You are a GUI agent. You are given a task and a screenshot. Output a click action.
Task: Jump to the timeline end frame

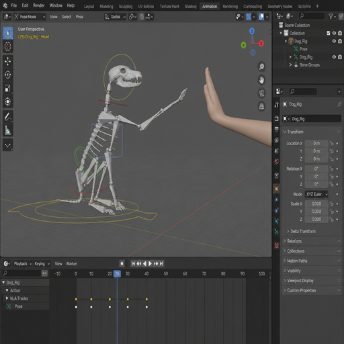[161, 263]
